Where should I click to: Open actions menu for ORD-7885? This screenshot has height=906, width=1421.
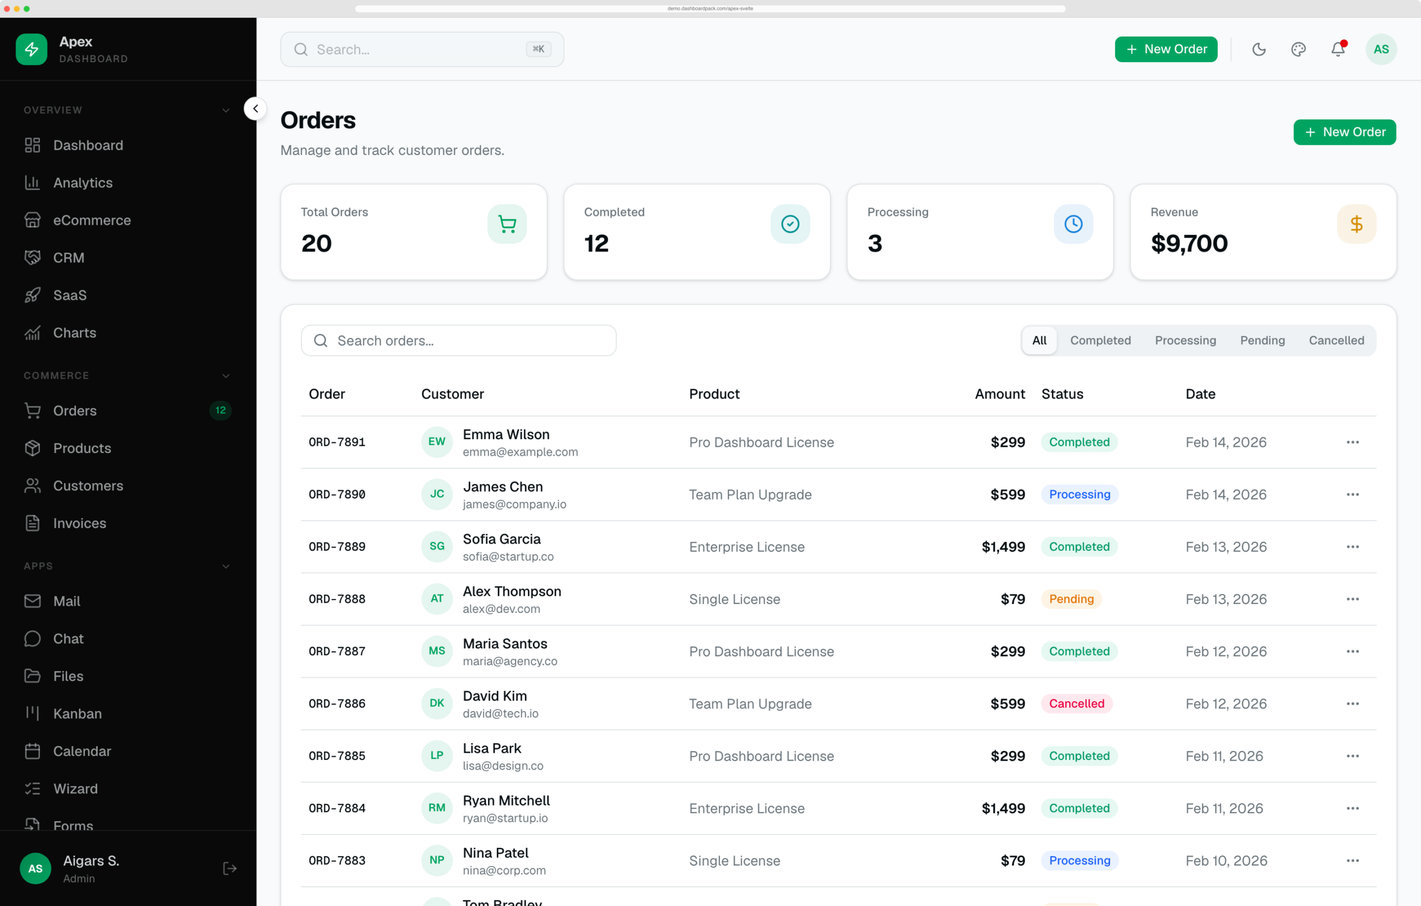(1353, 756)
